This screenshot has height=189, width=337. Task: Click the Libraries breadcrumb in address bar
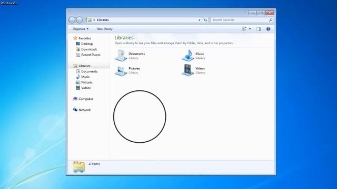tap(103, 20)
